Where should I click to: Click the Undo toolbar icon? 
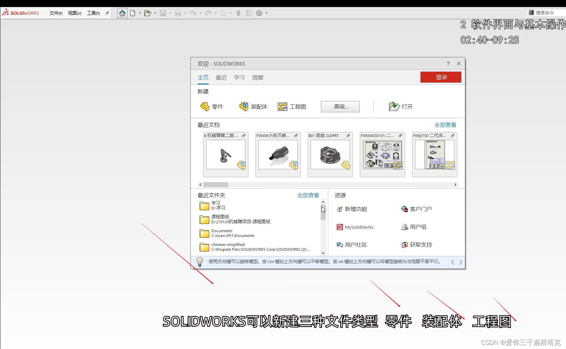(193, 13)
